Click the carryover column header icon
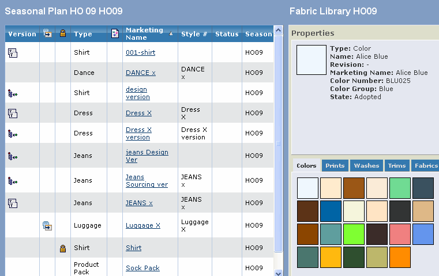This screenshot has height=276, width=439. tap(48, 33)
